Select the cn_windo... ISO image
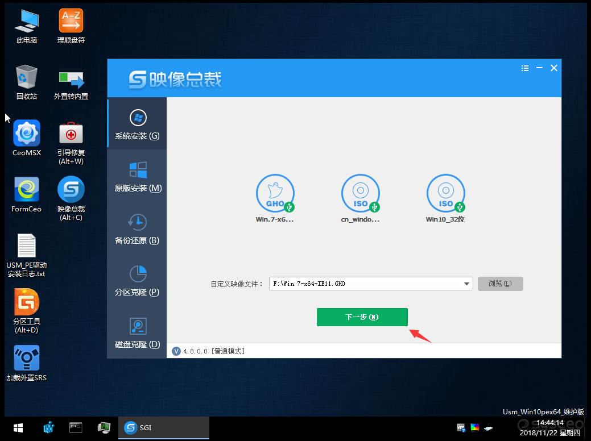The image size is (591, 441). pos(360,198)
